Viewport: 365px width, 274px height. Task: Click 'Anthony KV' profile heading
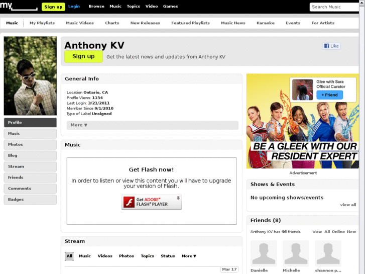point(94,45)
